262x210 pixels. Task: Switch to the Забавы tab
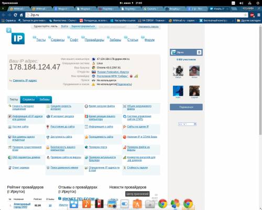(x=45, y=99)
